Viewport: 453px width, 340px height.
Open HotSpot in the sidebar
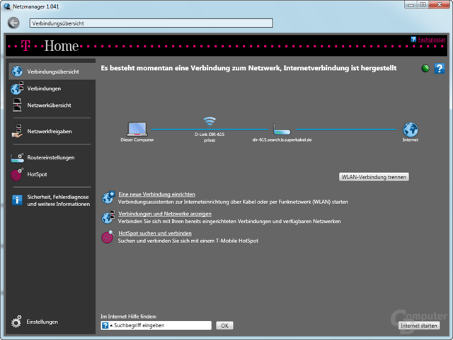pyautogui.click(x=37, y=174)
